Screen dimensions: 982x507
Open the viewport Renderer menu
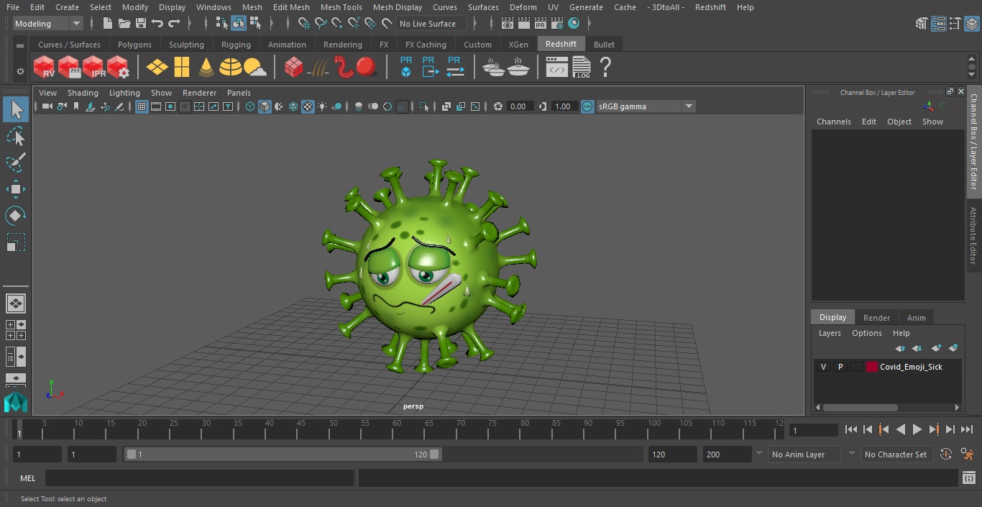pyautogui.click(x=199, y=93)
